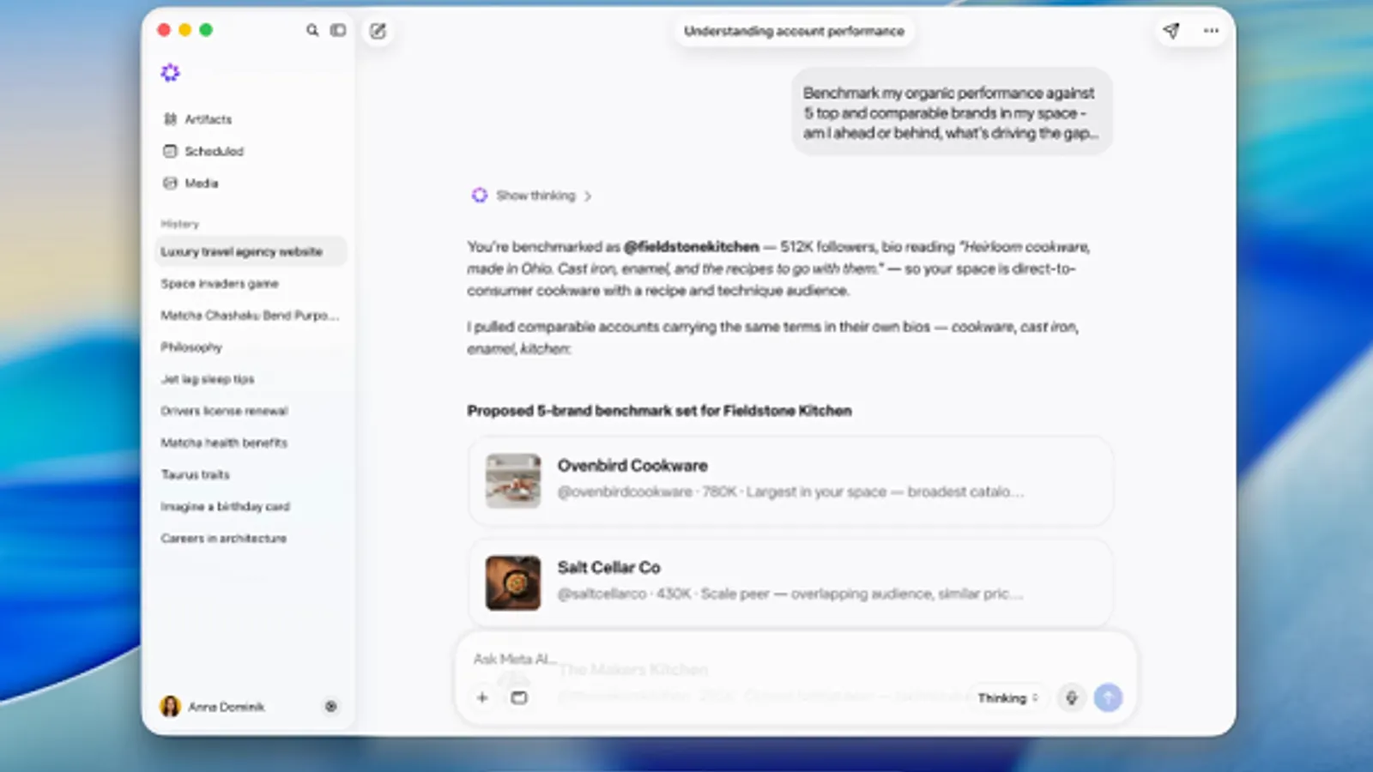Click the user message bubble about benchmarking
The height and width of the screenshot is (772, 1373).
[x=951, y=112]
